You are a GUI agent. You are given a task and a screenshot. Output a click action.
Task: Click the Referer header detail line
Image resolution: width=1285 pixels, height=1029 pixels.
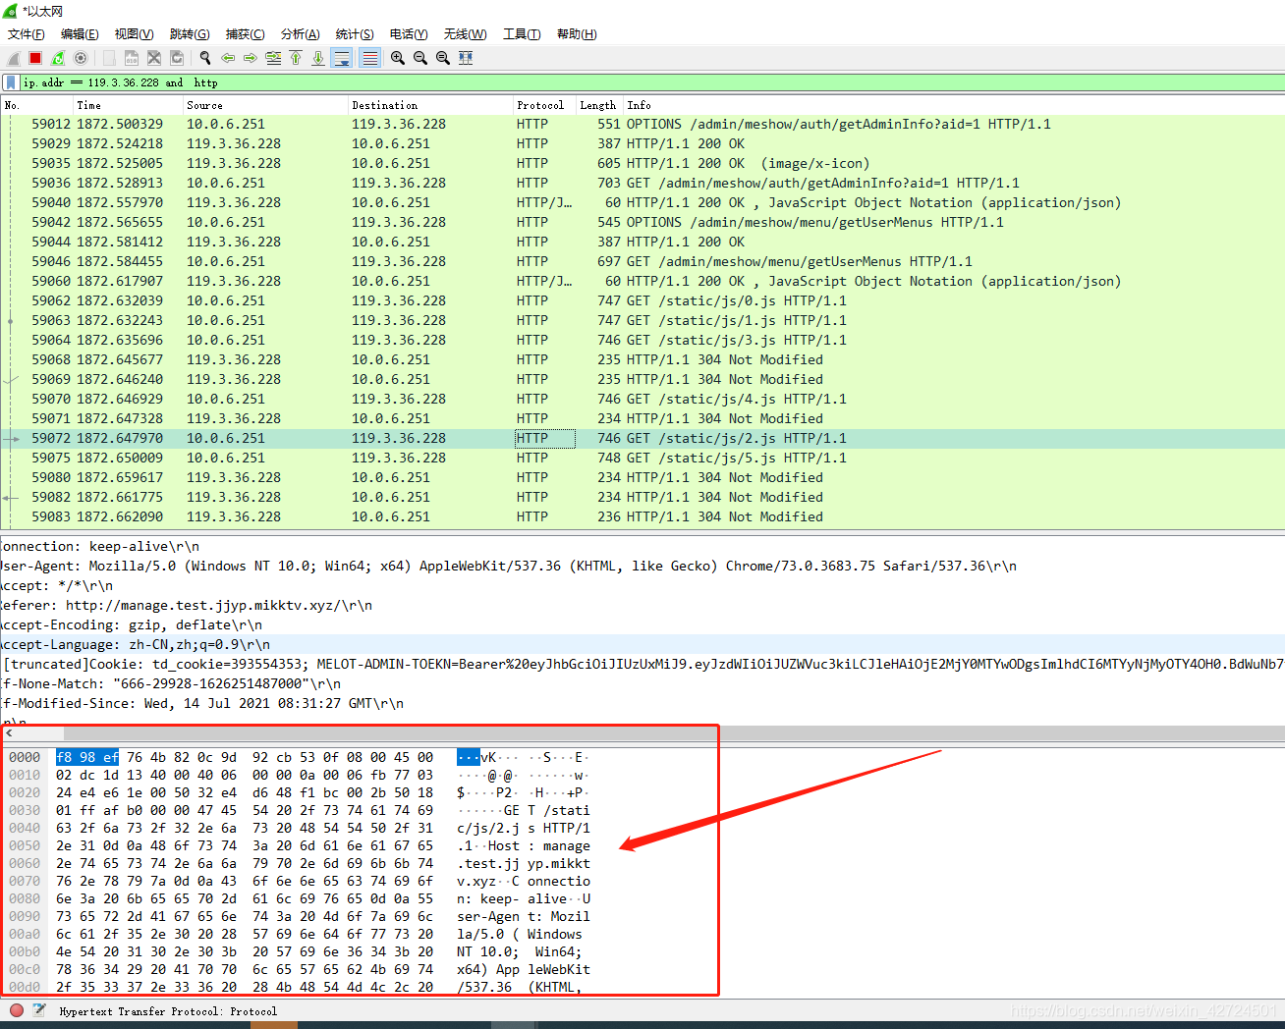[642, 605]
